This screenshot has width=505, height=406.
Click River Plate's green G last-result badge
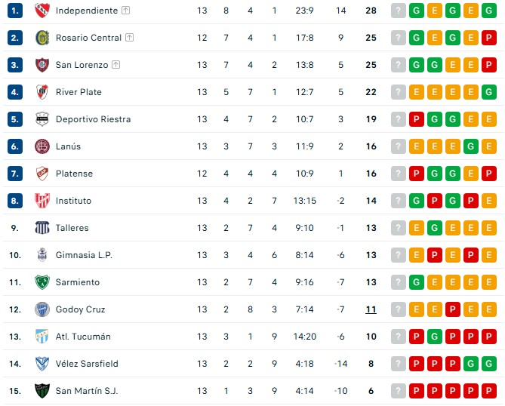click(x=488, y=92)
